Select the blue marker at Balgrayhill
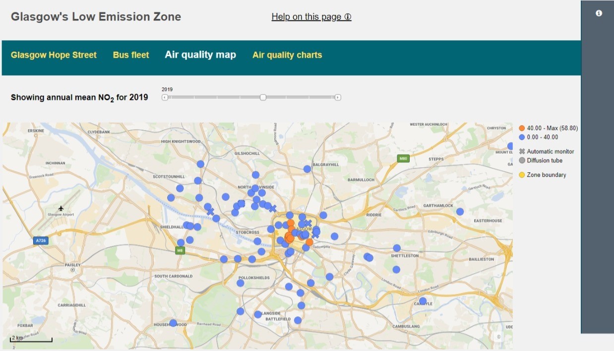 pos(307,169)
